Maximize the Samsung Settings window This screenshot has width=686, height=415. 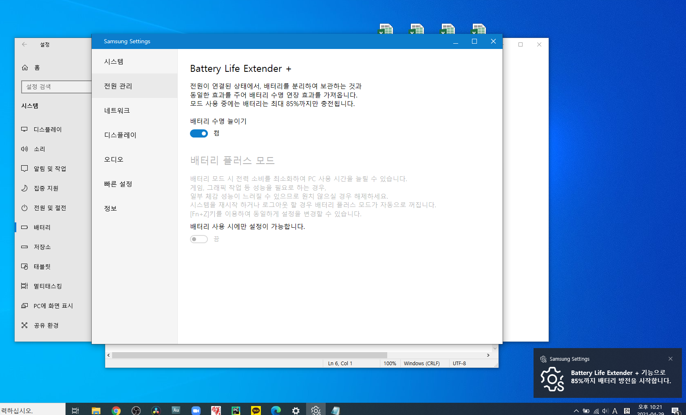[x=474, y=41]
